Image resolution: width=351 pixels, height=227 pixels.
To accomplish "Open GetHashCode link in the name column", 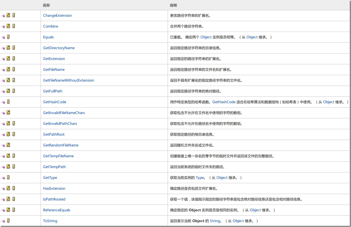I will [55, 102].
